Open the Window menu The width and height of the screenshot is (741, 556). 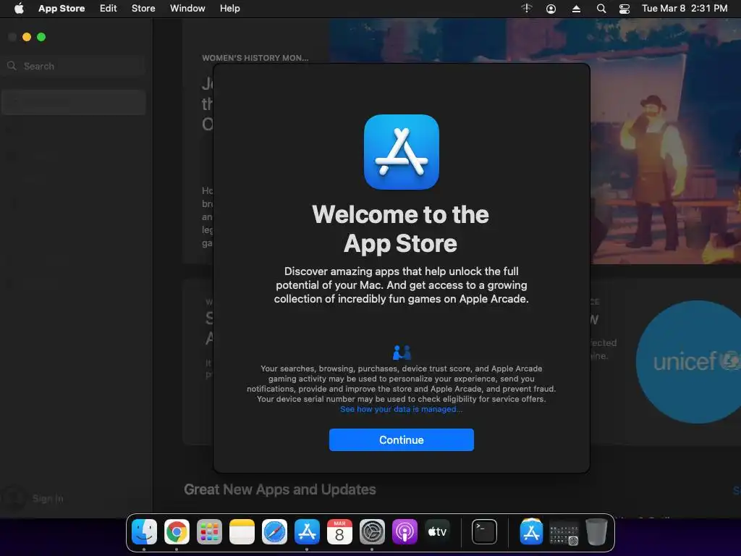pyautogui.click(x=187, y=9)
